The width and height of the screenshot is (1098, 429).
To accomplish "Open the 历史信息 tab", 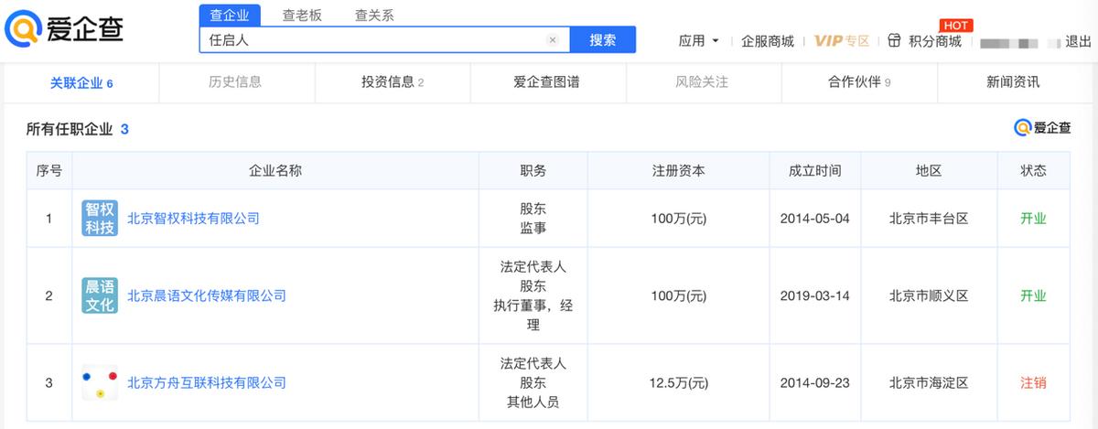I will pos(236,82).
